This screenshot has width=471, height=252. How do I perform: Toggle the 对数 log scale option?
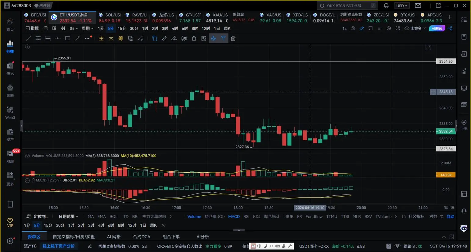pyautogui.click(x=433, y=216)
